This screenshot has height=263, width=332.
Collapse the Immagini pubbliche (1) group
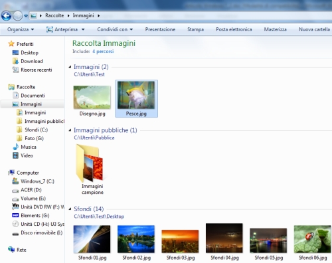click(70, 130)
